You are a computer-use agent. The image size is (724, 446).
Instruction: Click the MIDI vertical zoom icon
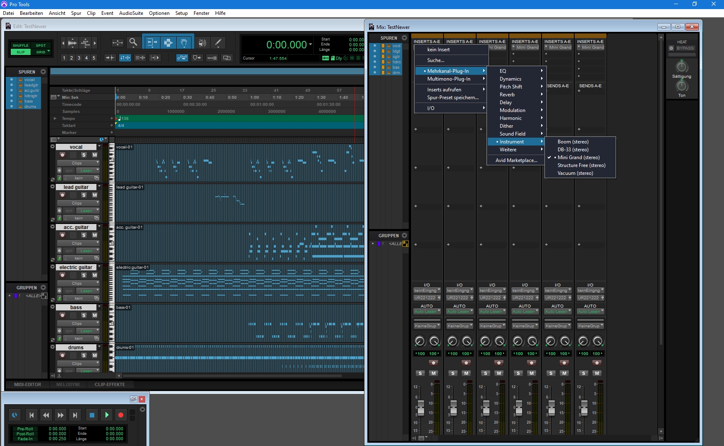pyautogui.click(x=85, y=43)
